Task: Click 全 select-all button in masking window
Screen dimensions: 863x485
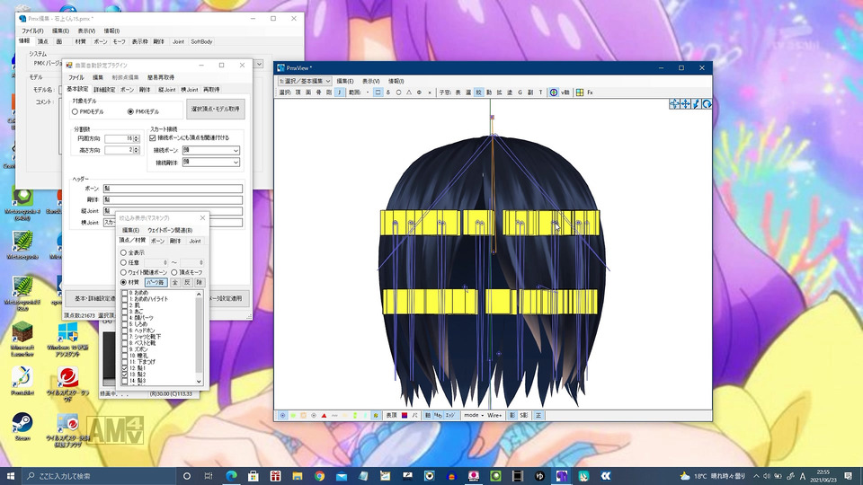Action: 175,282
